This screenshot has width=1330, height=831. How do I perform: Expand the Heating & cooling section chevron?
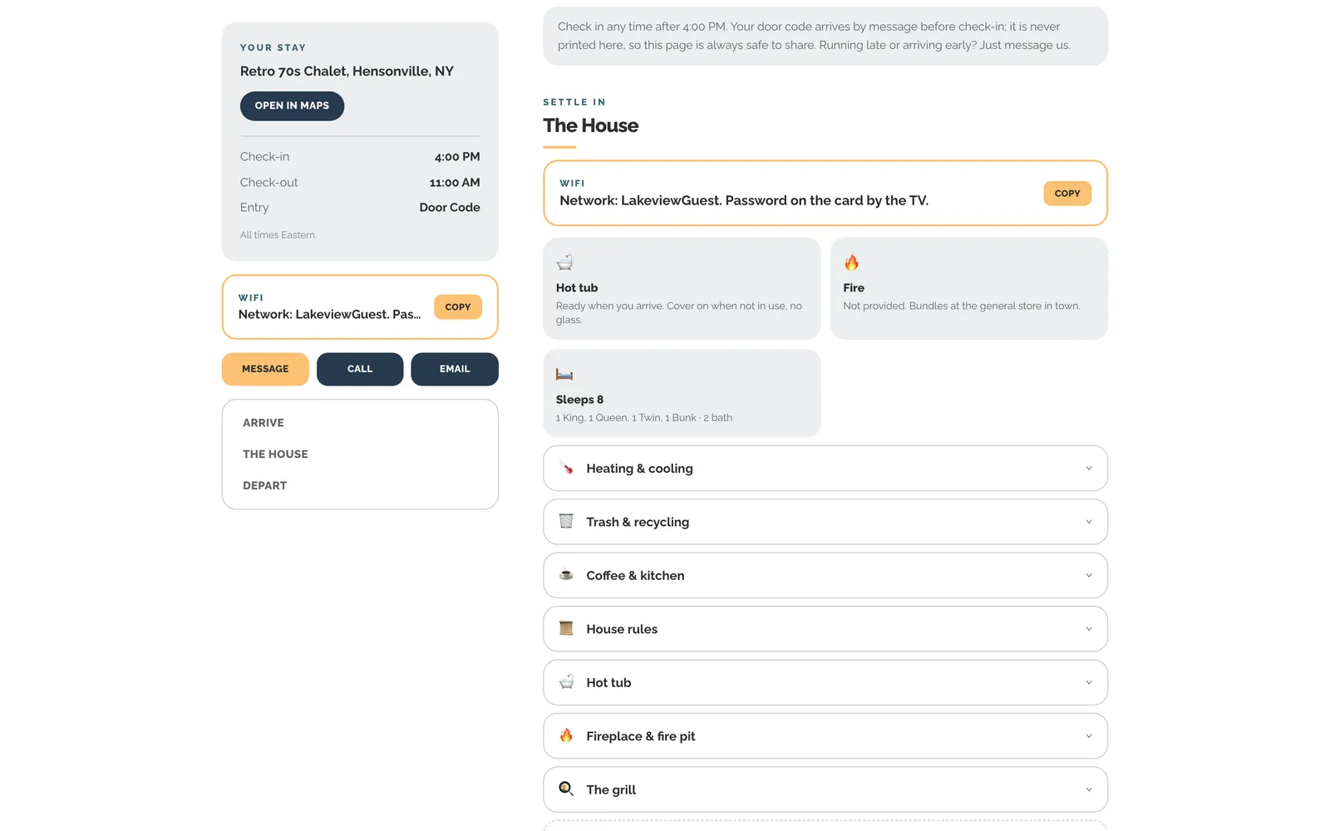[x=1089, y=469]
